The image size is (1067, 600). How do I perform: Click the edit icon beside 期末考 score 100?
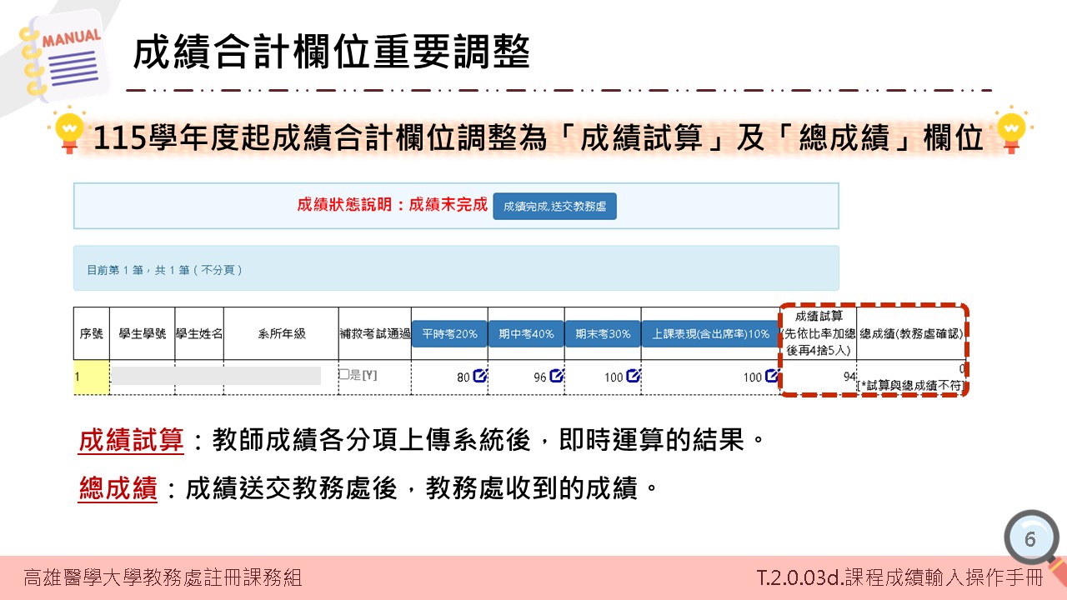click(634, 376)
